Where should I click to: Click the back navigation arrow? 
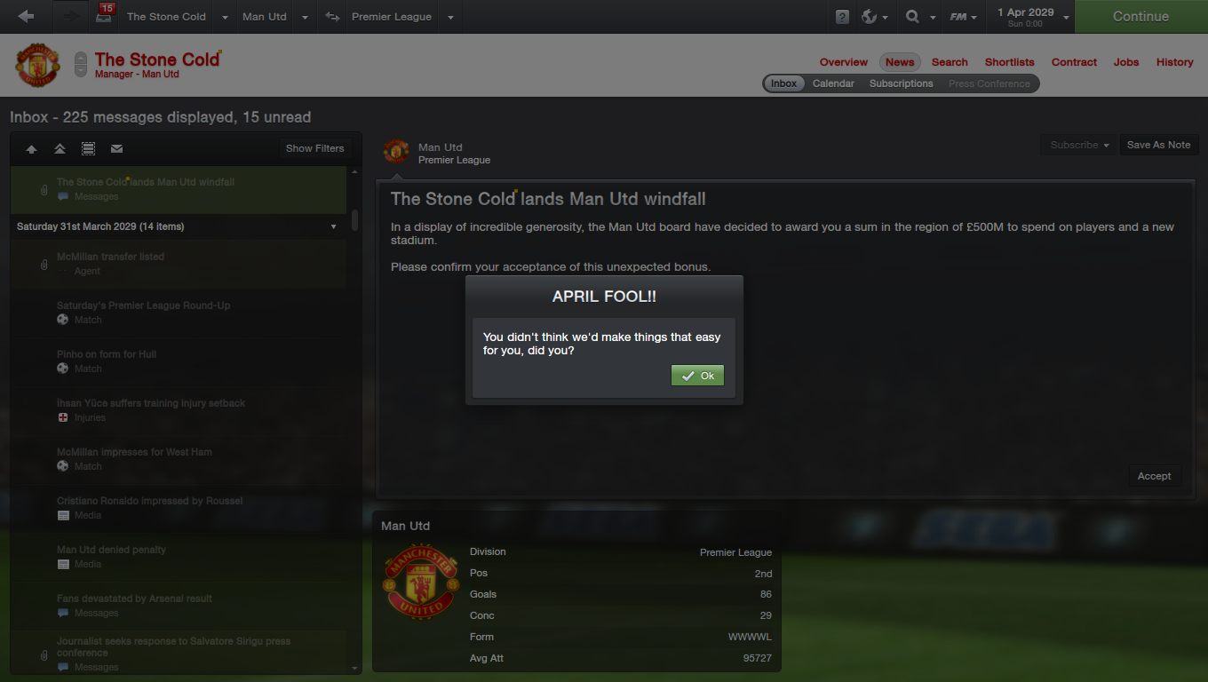[x=26, y=16]
